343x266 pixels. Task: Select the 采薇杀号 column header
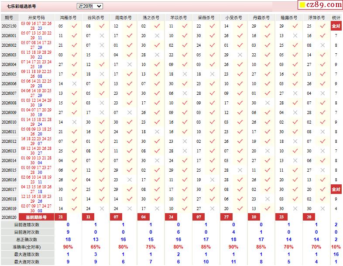pos(206,17)
